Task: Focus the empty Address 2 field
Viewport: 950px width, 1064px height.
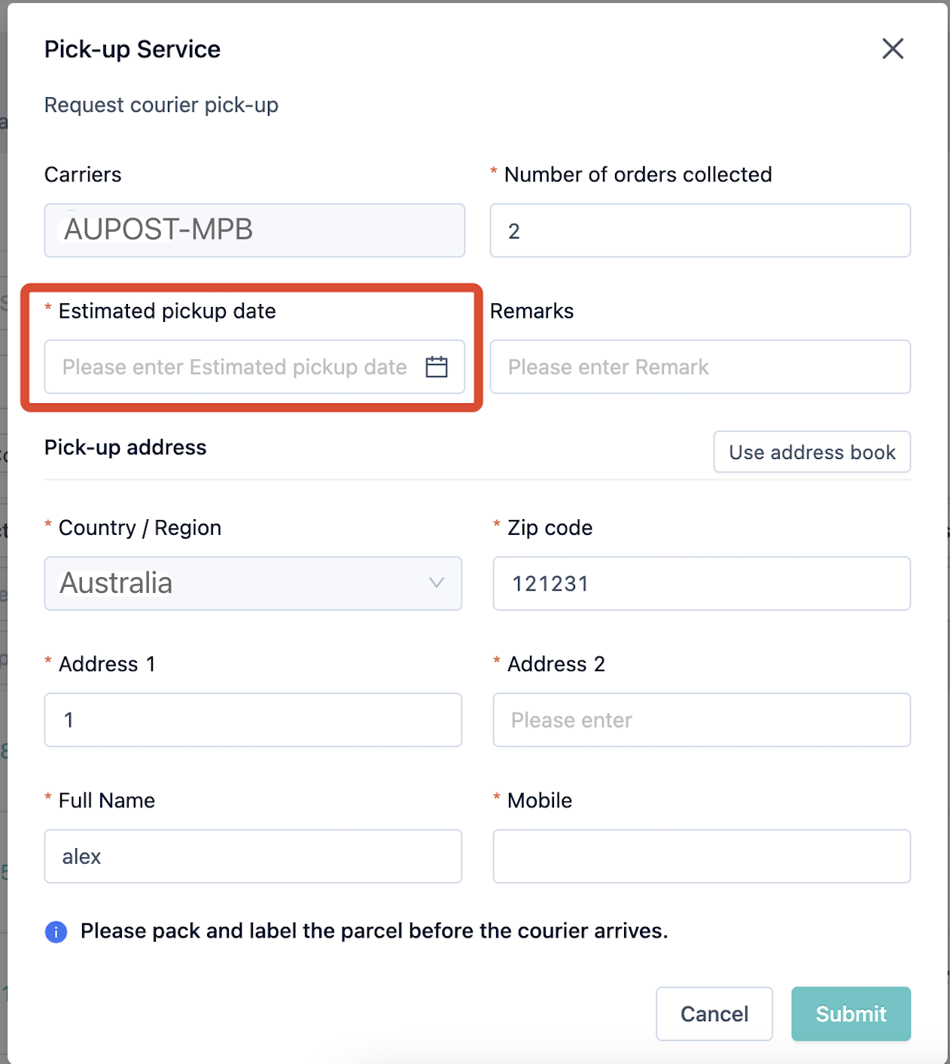Action: [702, 720]
